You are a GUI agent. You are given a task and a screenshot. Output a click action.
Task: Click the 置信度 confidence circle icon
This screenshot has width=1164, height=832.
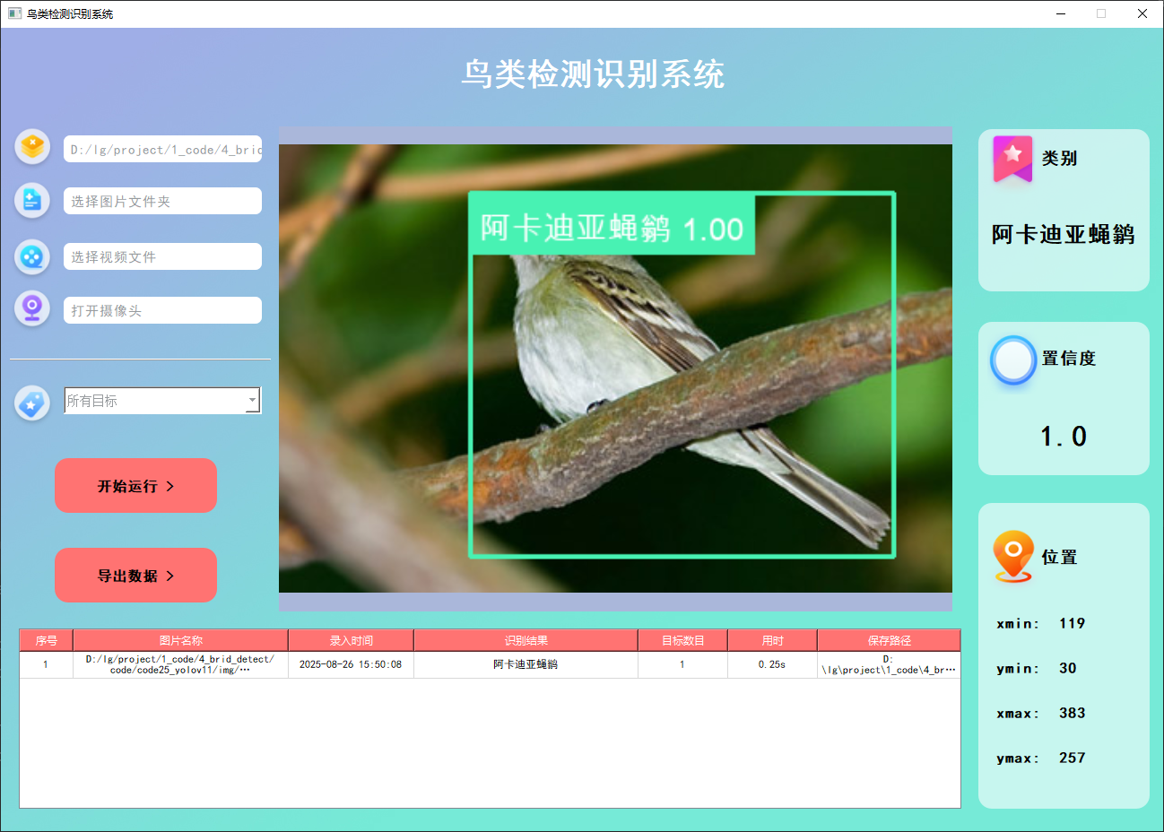point(1012,360)
